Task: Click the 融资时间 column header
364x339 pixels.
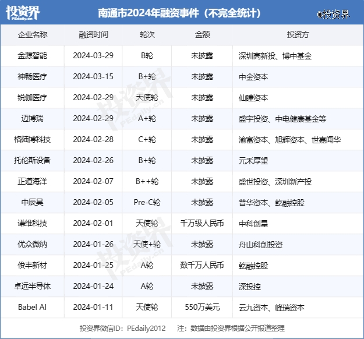Action: tap(93, 34)
